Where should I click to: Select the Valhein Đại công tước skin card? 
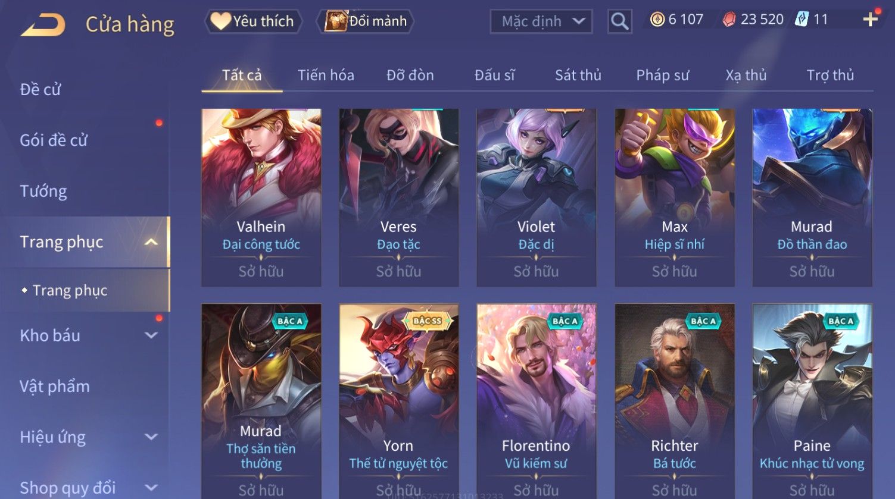(261, 197)
